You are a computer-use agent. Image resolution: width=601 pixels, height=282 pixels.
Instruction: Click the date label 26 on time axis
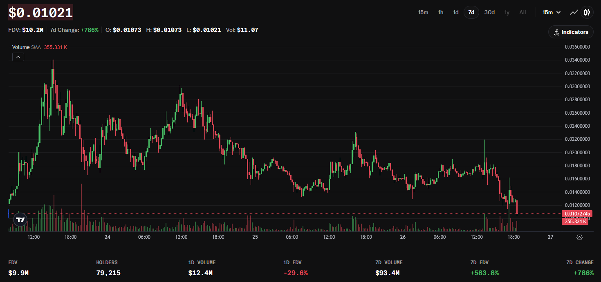(403, 237)
